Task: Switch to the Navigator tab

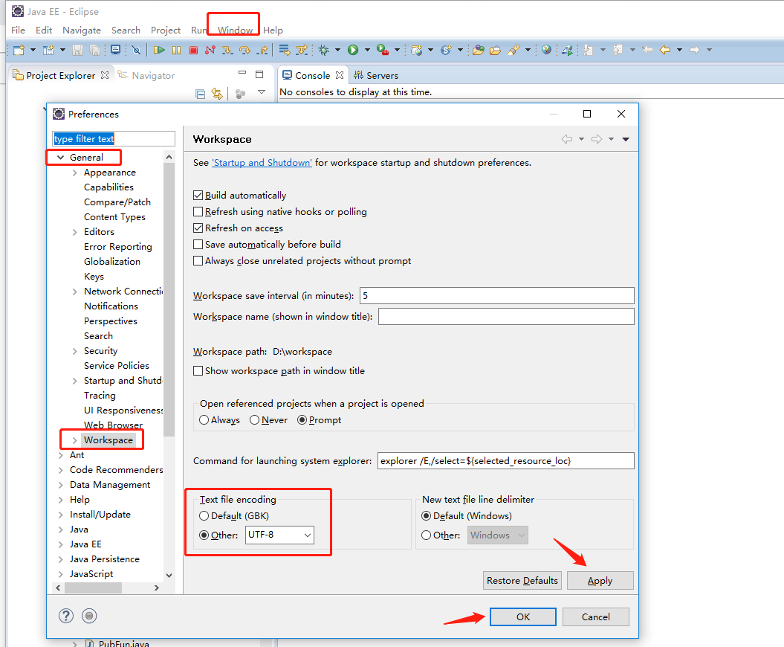Action: 146,76
